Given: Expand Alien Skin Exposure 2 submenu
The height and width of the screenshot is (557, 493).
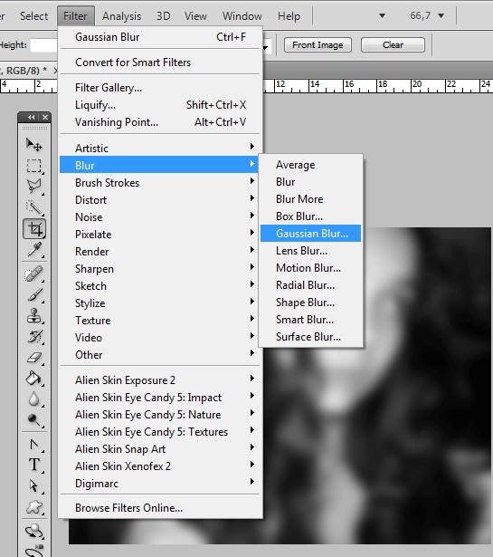Looking at the screenshot, I should (160, 380).
